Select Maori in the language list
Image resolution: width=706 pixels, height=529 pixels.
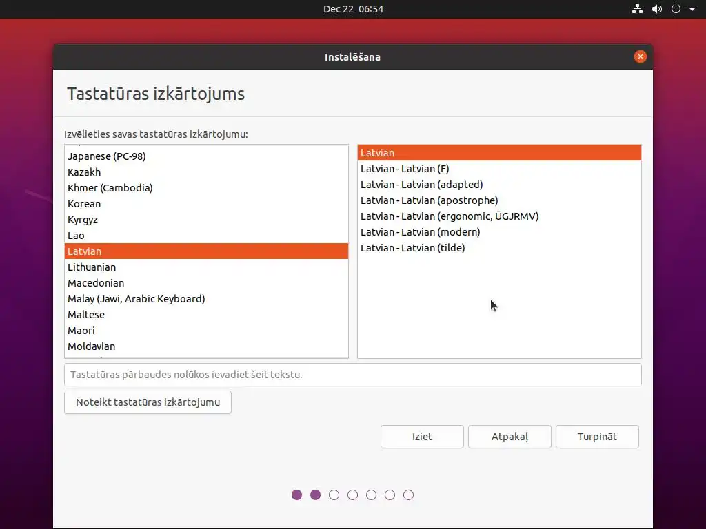206,330
